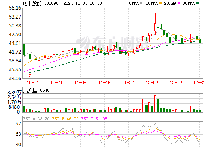Click the 10-24 date label
Image resolution: width=209 pixels, height=147 pixels.
(57, 83)
